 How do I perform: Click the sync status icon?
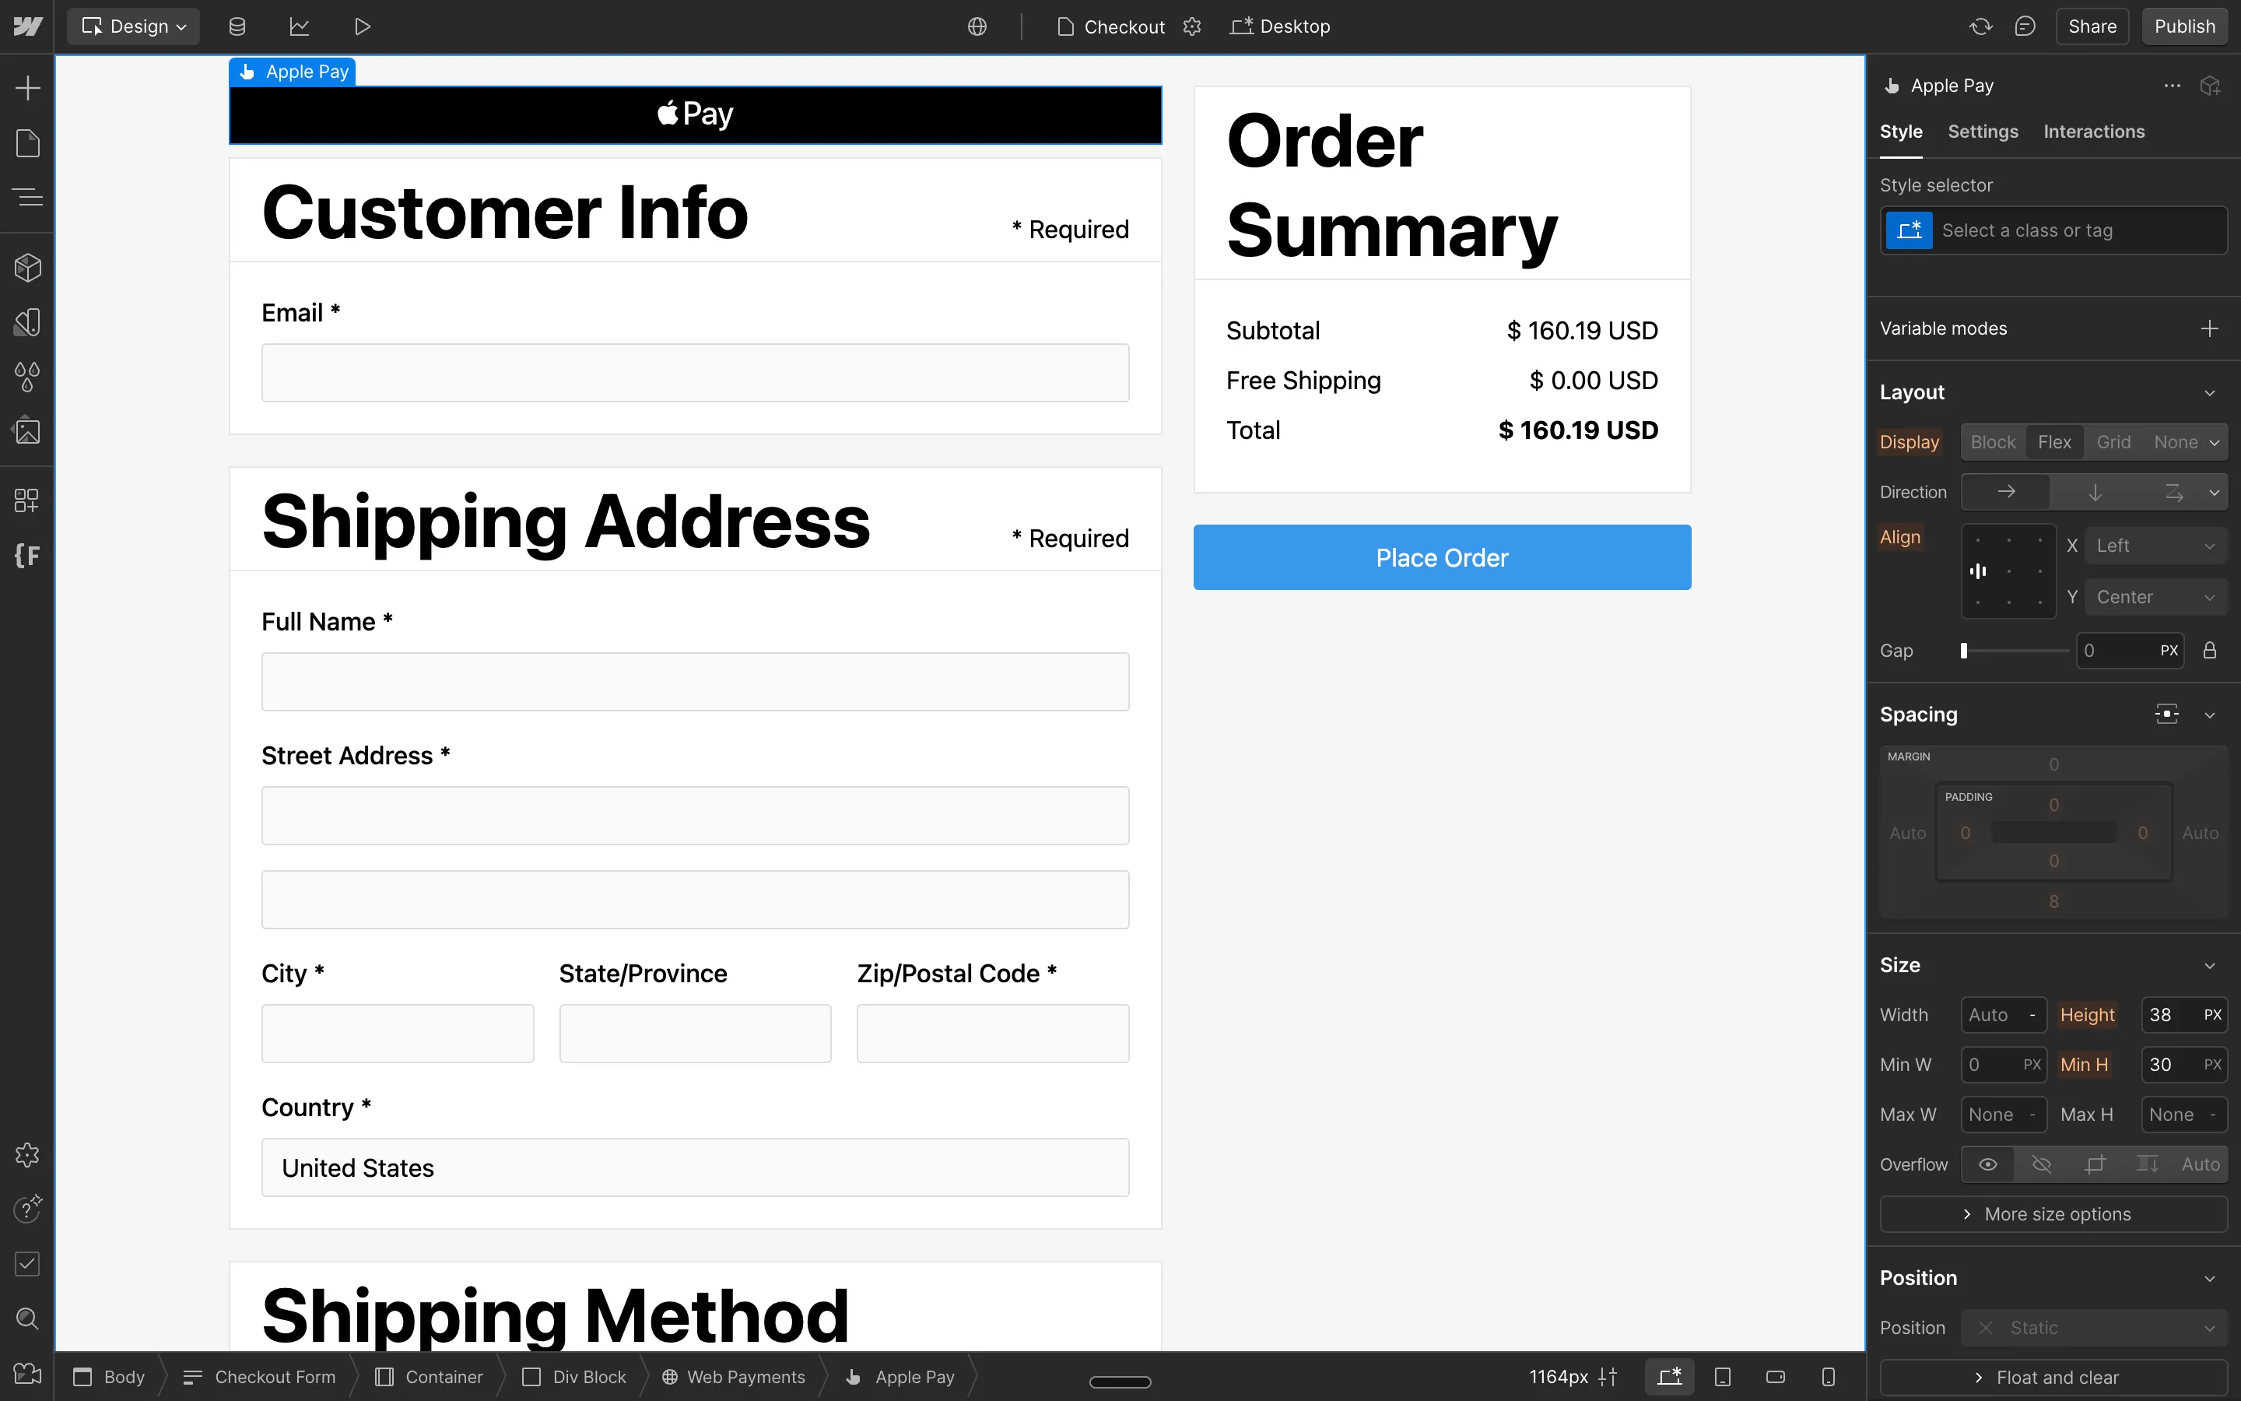[x=1980, y=26]
